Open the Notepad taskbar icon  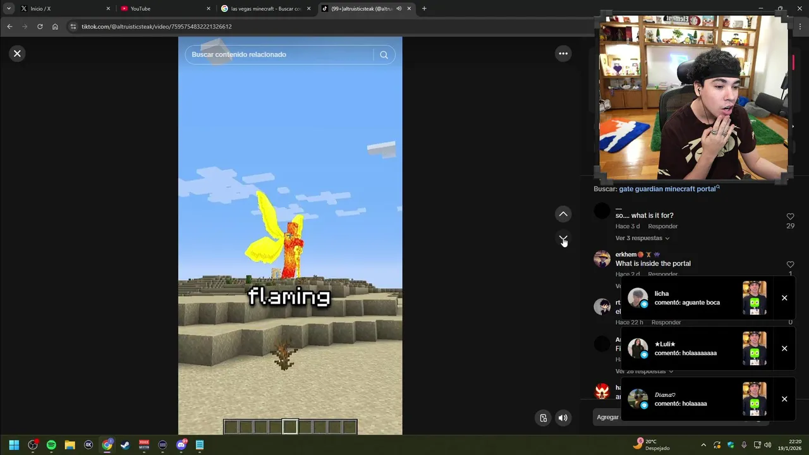[200, 445]
